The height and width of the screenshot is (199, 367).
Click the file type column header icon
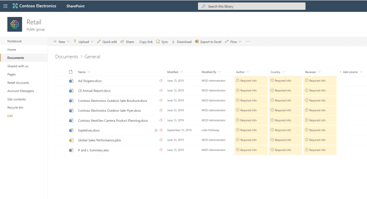click(71, 72)
